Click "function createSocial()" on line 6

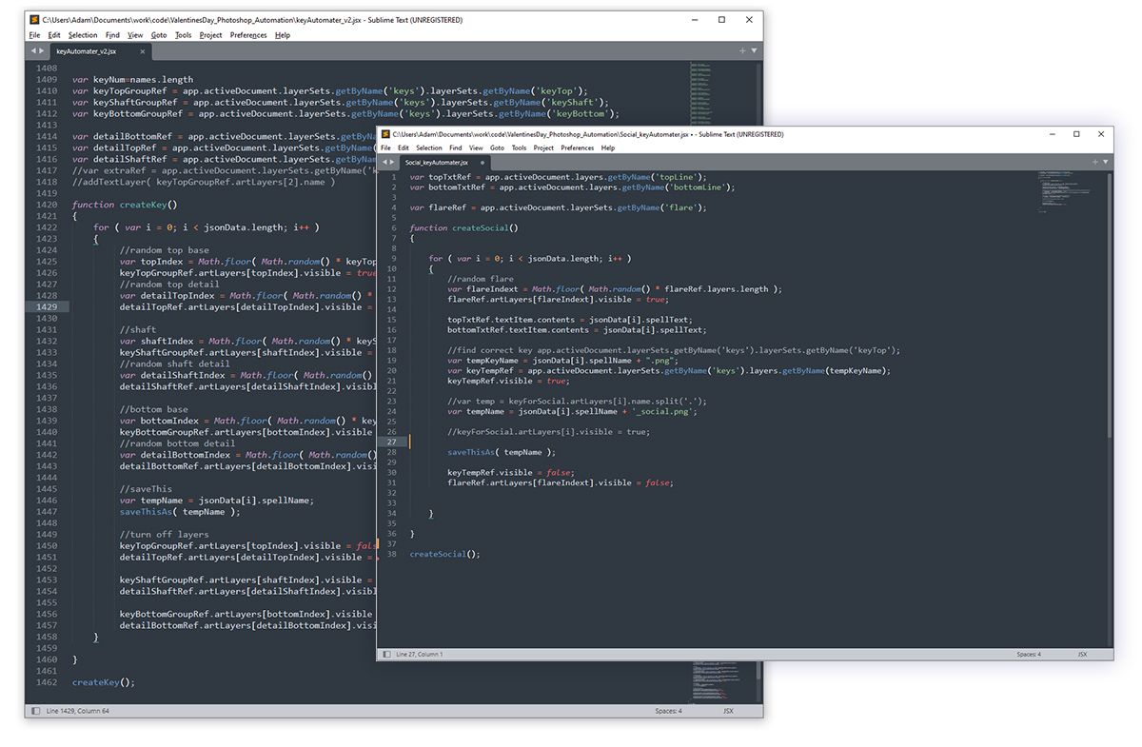pyautogui.click(x=464, y=228)
